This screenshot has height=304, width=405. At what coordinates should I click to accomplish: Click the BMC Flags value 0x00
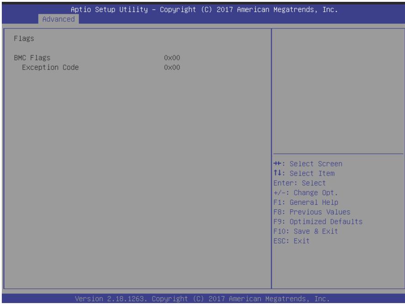[172, 58]
